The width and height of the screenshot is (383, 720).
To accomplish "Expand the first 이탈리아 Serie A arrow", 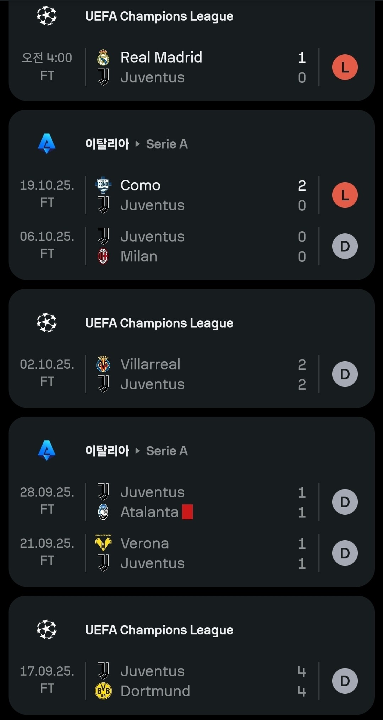I will [138, 144].
